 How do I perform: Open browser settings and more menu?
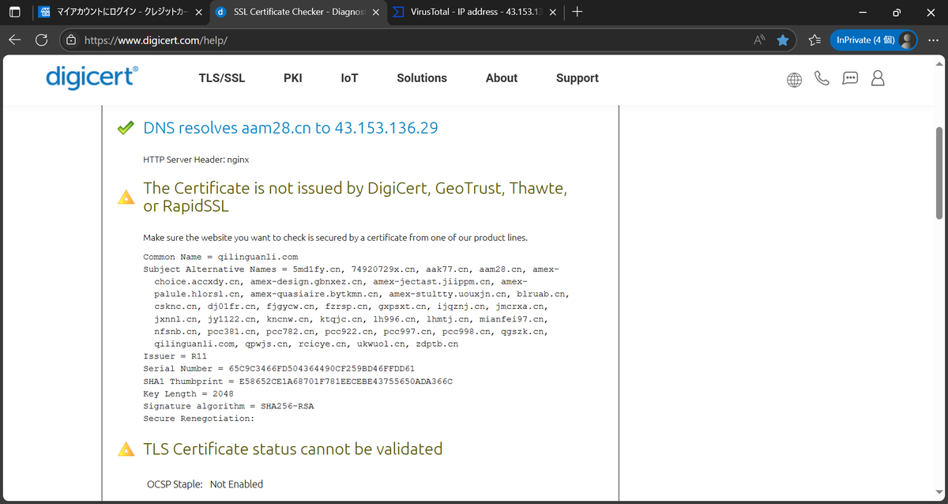pyautogui.click(x=934, y=39)
